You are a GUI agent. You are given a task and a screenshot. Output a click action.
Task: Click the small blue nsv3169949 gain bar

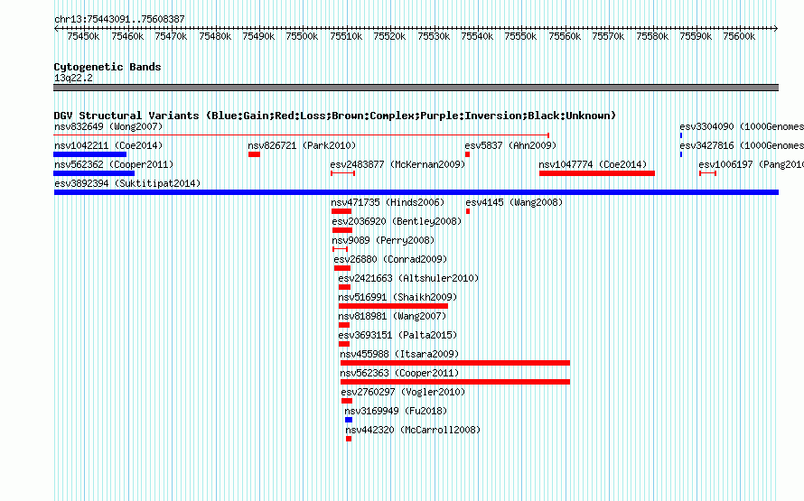click(x=349, y=420)
